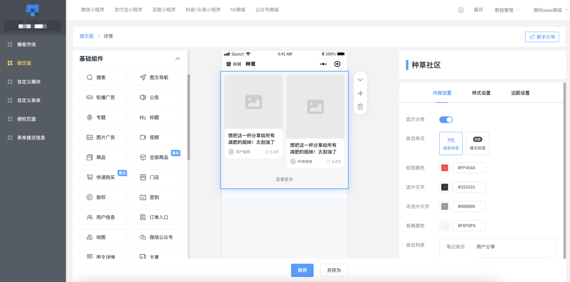The image size is (570, 282).
Task: Open the 新手引导 beginner guide
Action: [542, 37]
